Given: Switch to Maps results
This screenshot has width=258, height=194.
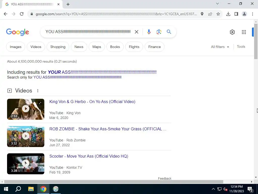Looking at the screenshot, I should click(x=97, y=47).
